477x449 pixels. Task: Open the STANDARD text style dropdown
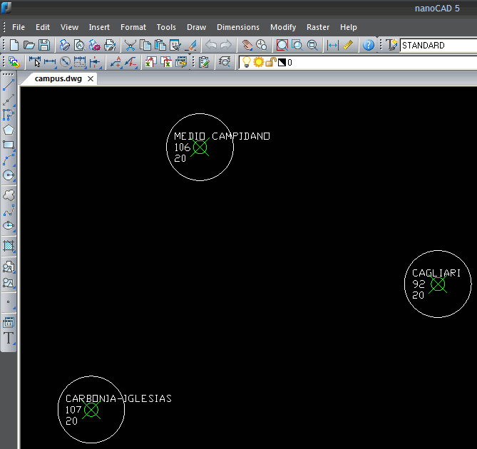[436, 45]
